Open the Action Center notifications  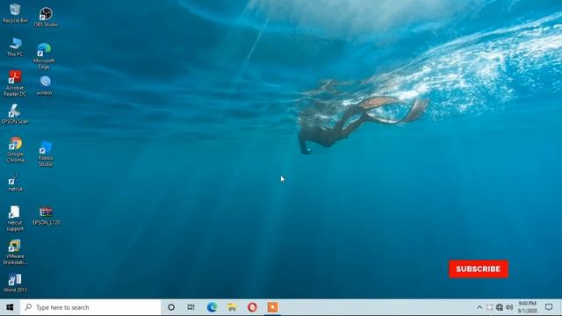click(549, 307)
